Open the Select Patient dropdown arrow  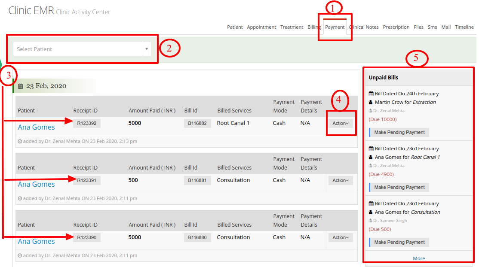tap(147, 49)
